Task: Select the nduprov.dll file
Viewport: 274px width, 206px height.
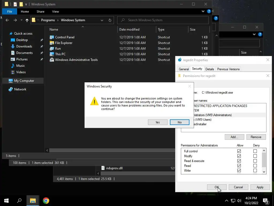Action: pyautogui.click(x=114, y=168)
